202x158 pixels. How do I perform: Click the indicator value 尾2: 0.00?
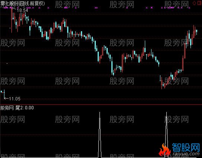tap(25, 108)
